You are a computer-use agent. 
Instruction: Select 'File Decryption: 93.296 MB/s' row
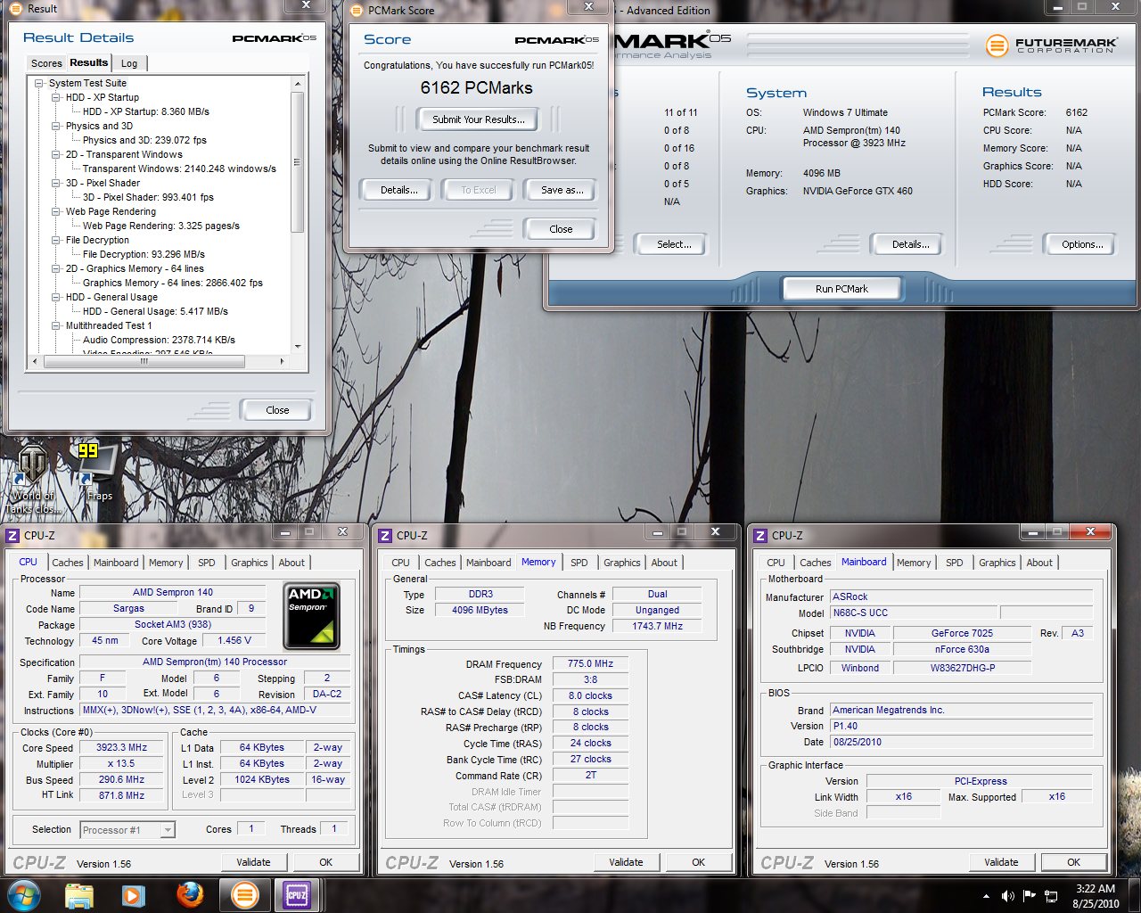144,254
